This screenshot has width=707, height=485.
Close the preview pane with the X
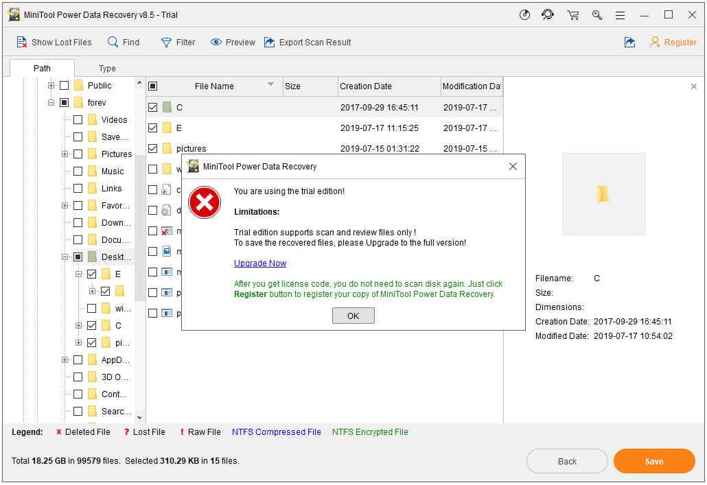(694, 86)
